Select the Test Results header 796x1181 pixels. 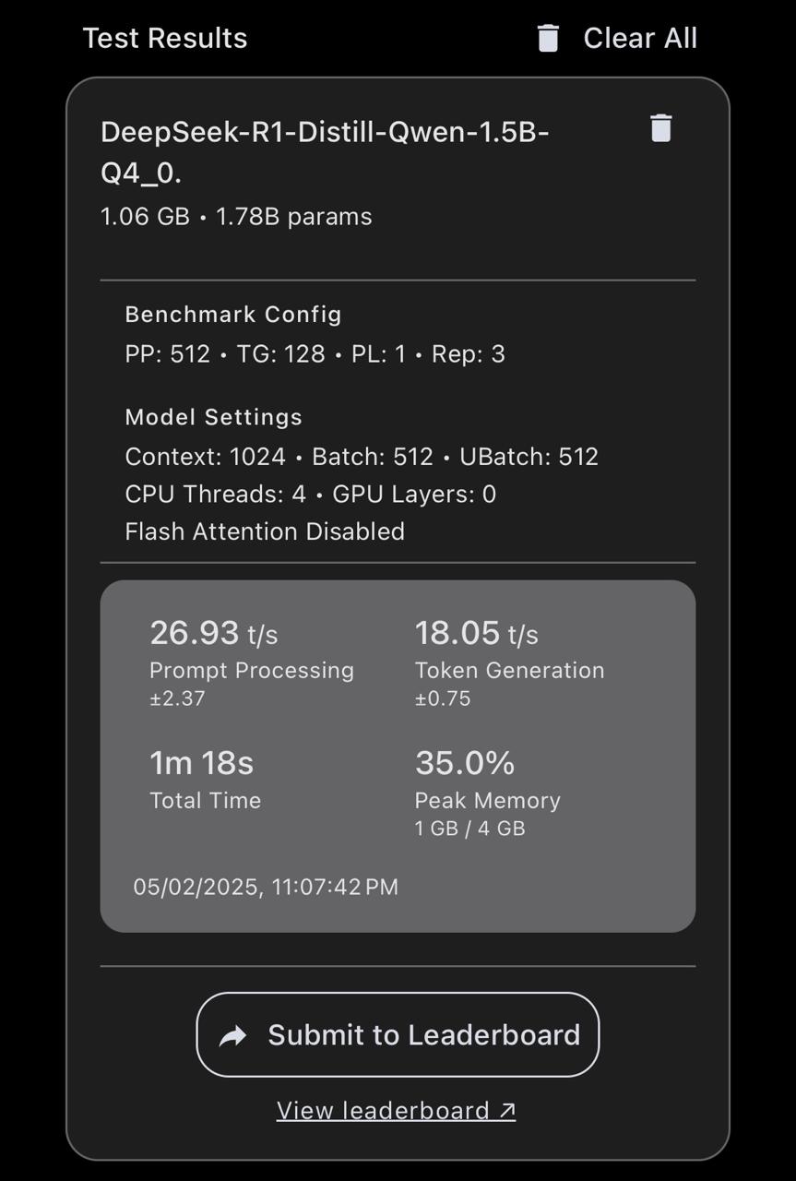pos(164,38)
